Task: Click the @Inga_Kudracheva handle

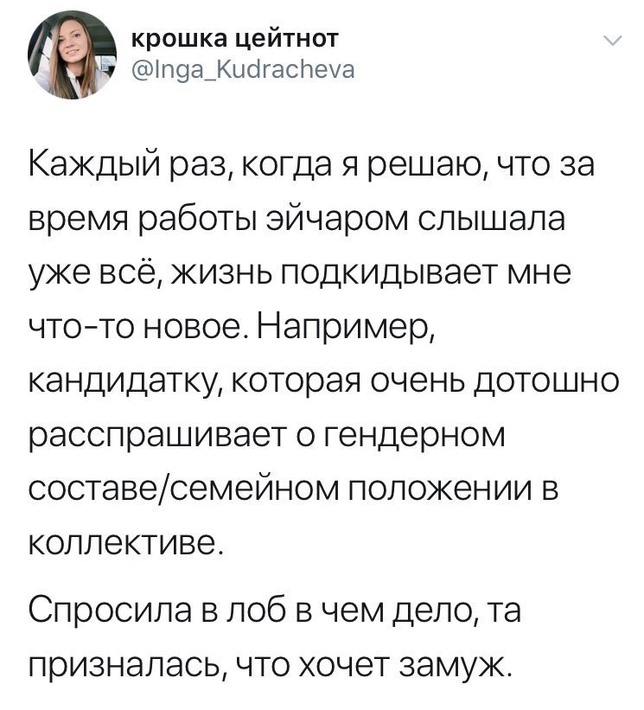Action: (x=240, y=69)
